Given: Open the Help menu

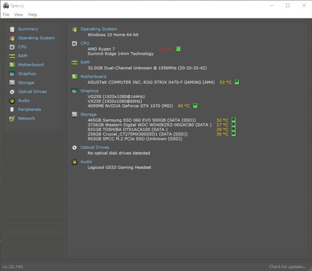Looking at the screenshot, I should (x=32, y=15).
